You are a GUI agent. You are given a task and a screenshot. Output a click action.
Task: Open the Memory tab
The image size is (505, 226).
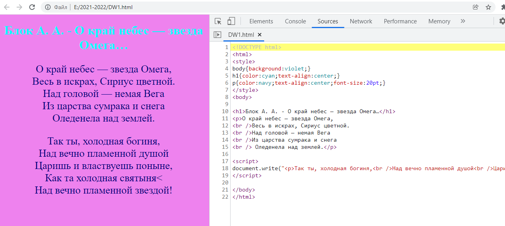(x=439, y=21)
